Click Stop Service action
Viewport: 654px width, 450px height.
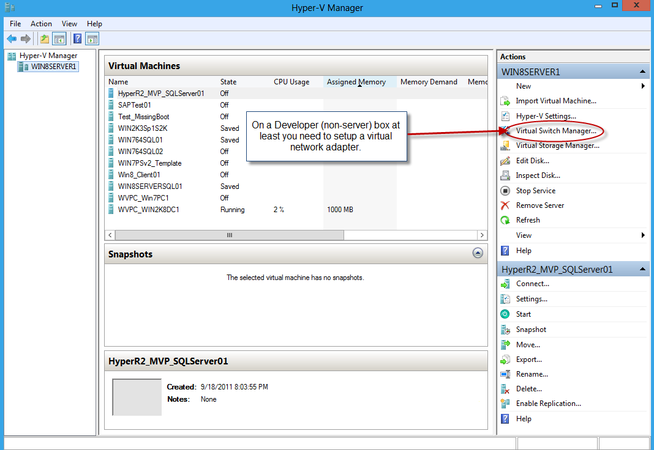point(536,191)
